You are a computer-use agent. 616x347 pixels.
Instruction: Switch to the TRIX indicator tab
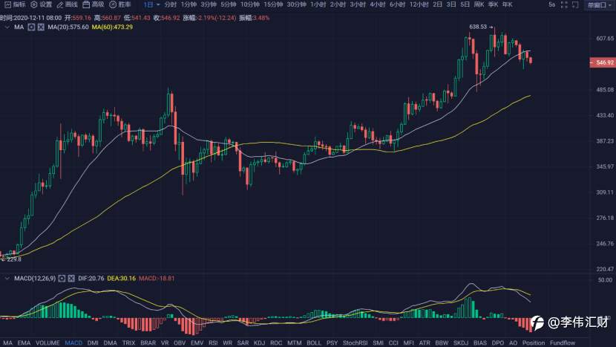(x=128, y=343)
